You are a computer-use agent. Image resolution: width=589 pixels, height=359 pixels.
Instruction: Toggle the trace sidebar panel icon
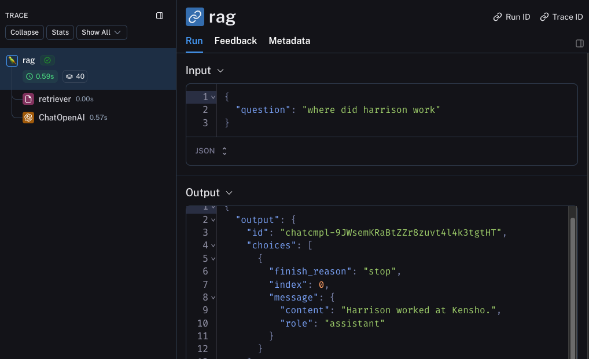160,16
